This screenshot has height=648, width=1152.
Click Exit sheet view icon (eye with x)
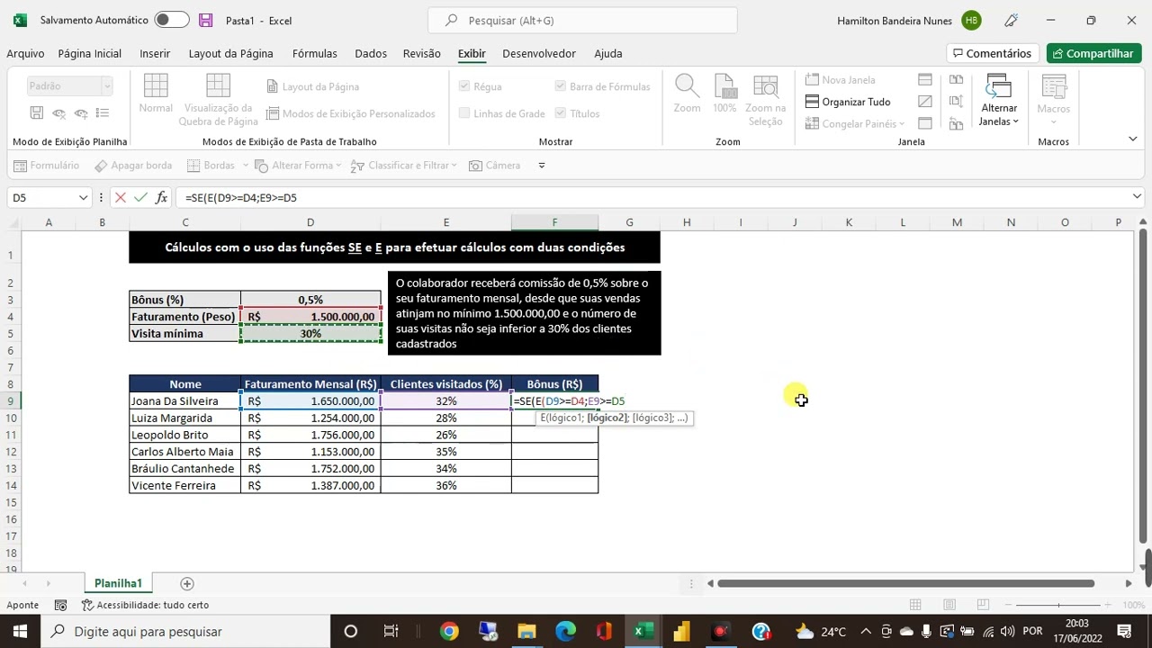tap(58, 112)
